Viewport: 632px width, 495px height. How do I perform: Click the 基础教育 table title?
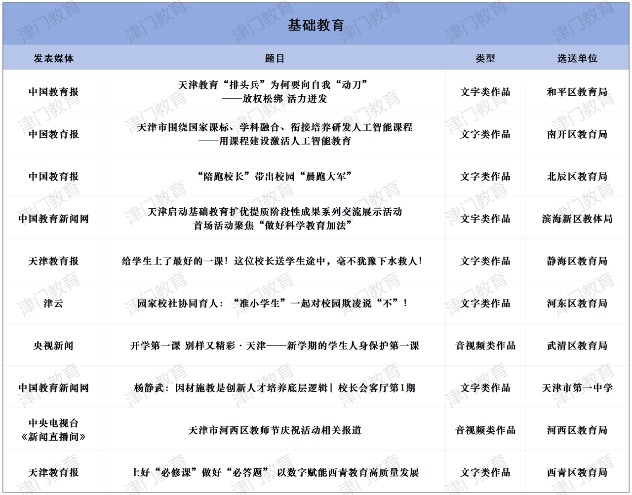tap(316, 25)
